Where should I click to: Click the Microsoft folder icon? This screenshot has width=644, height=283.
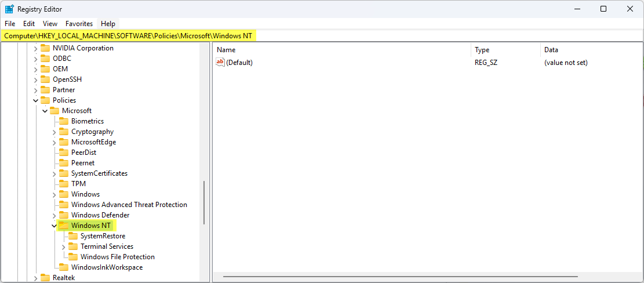click(54, 111)
